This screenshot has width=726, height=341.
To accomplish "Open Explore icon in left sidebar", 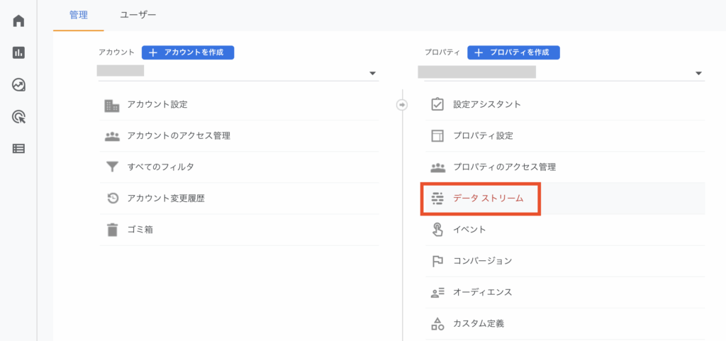I will click(18, 85).
